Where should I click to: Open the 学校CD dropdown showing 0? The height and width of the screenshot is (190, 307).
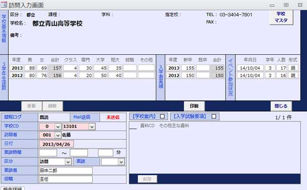[x=58, y=126]
